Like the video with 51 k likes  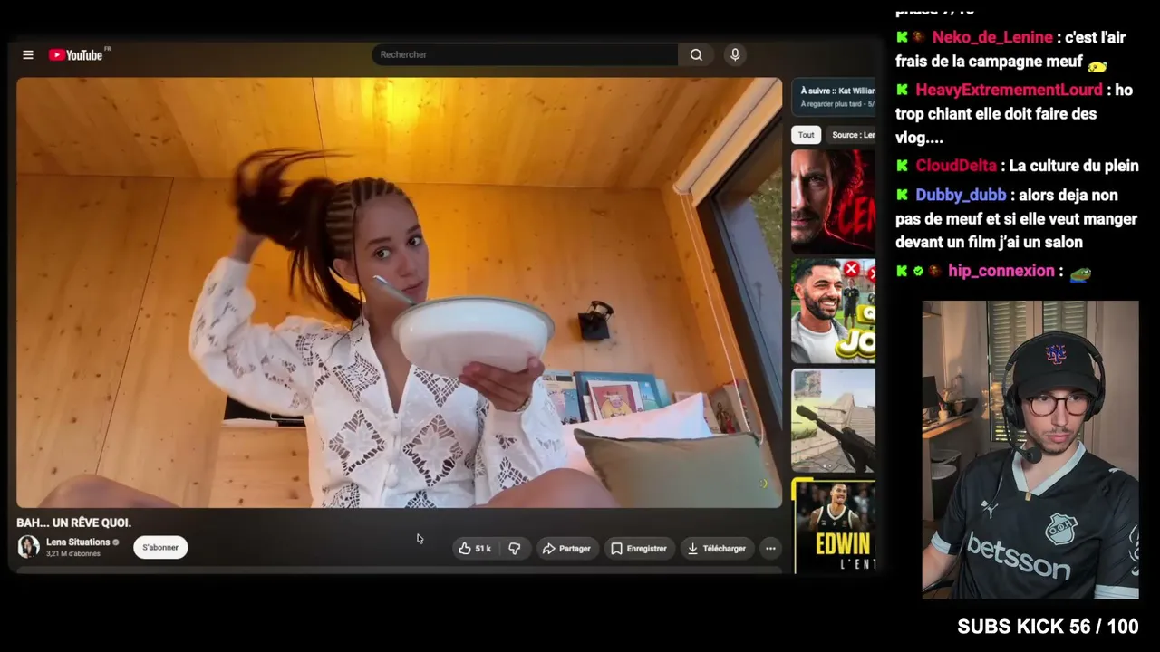[x=475, y=549]
